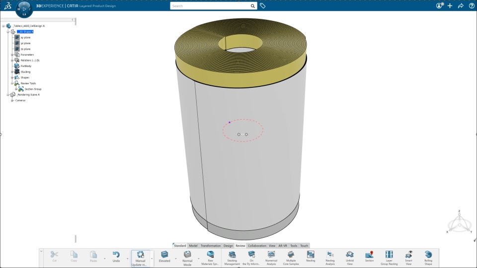477x268 pixels.
Task: Click the Copy tool
Action: (x=74, y=256)
